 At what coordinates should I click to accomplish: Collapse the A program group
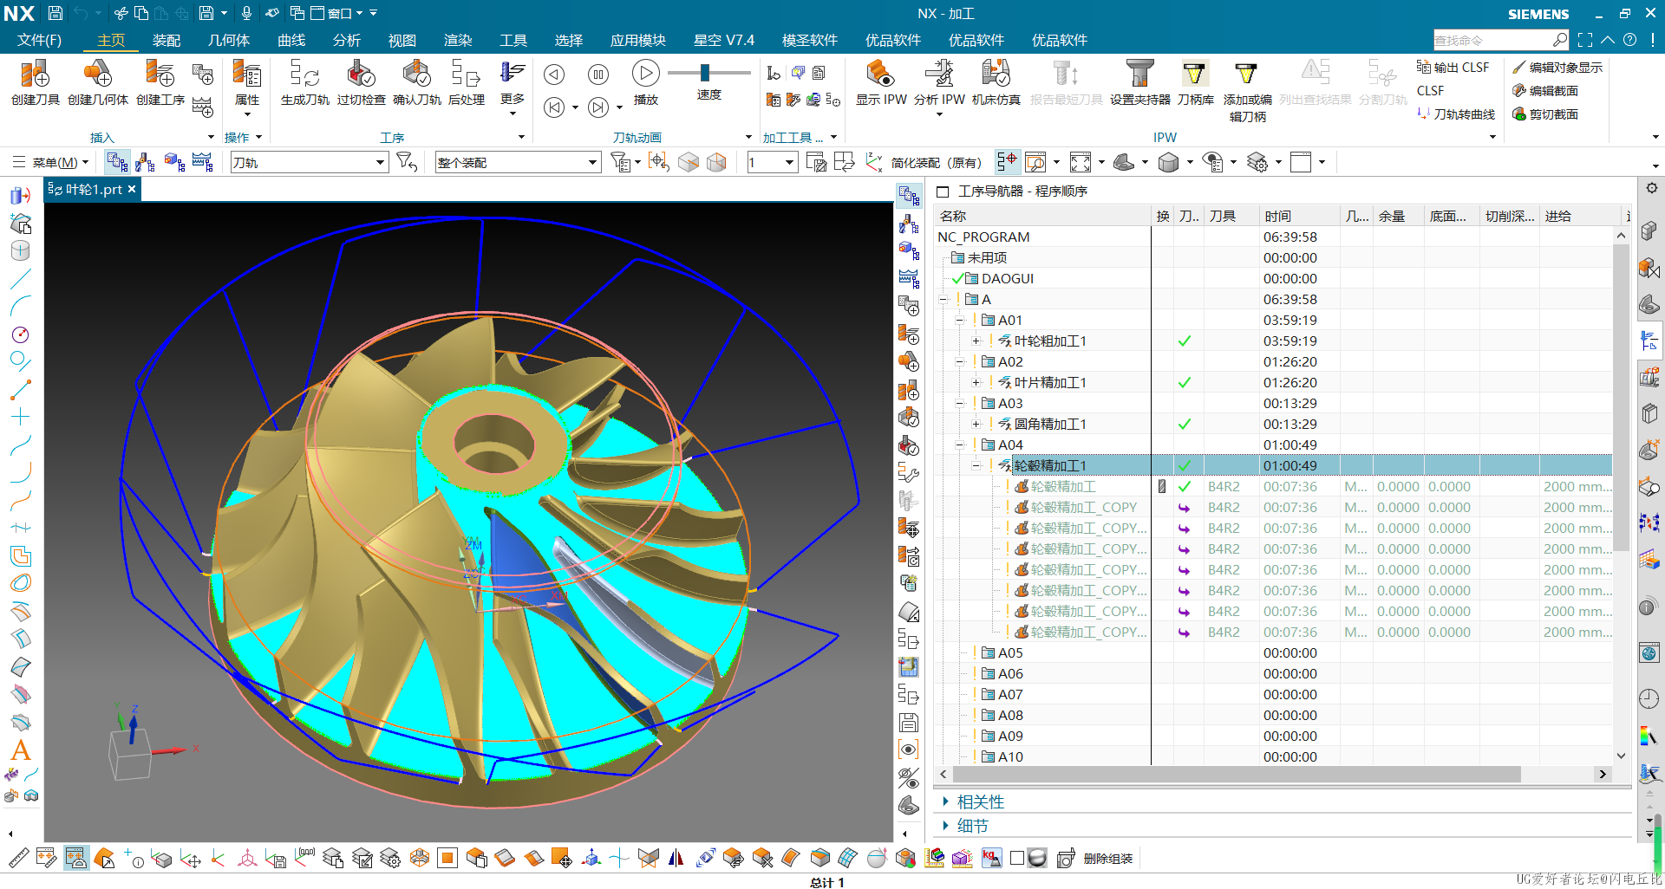[x=943, y=299]
